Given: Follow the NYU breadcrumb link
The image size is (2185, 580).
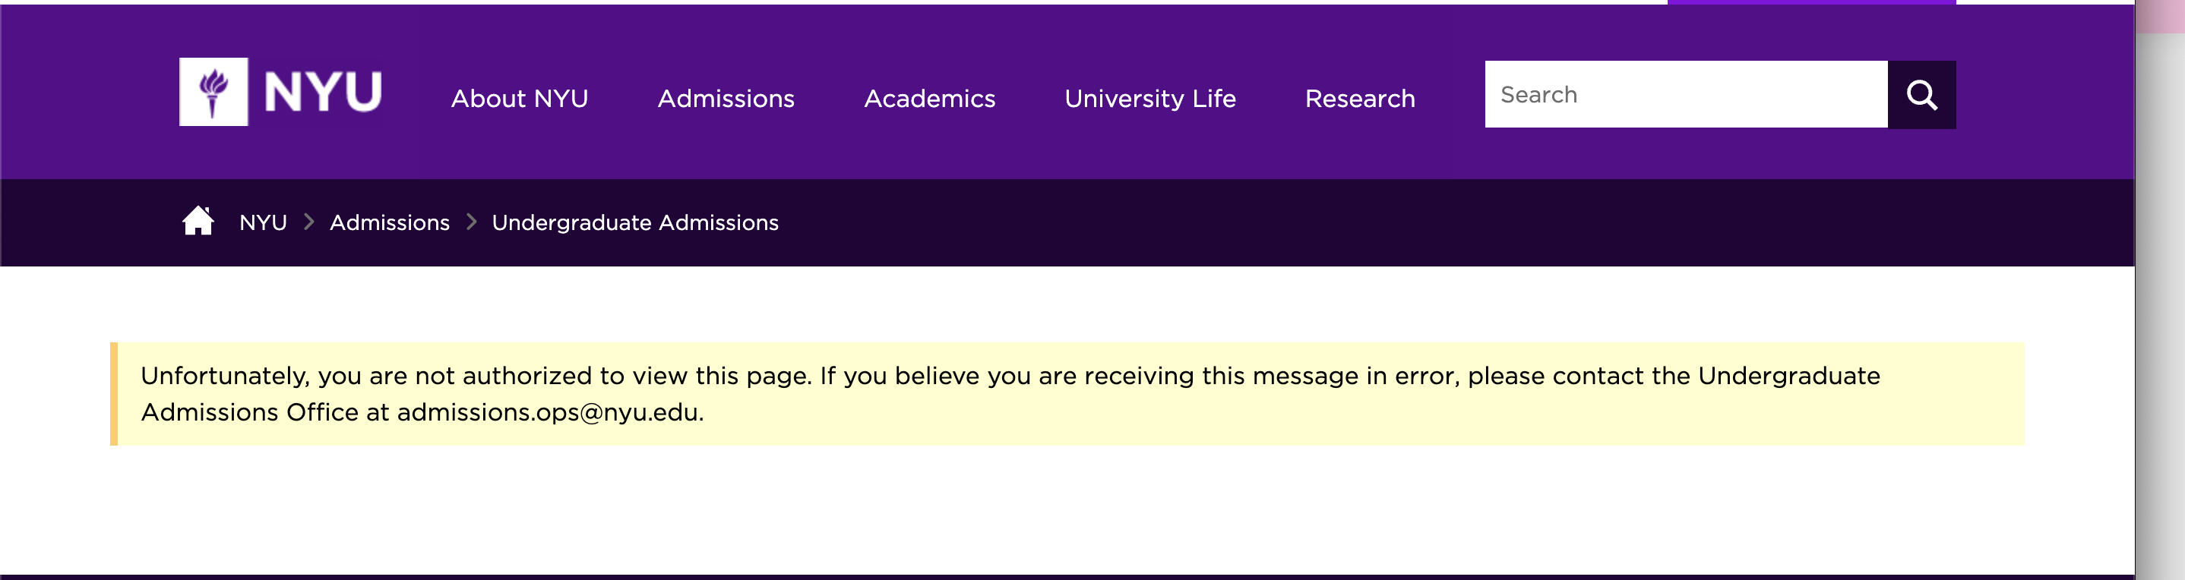Looking at the screenshot, I should (263, 222).
